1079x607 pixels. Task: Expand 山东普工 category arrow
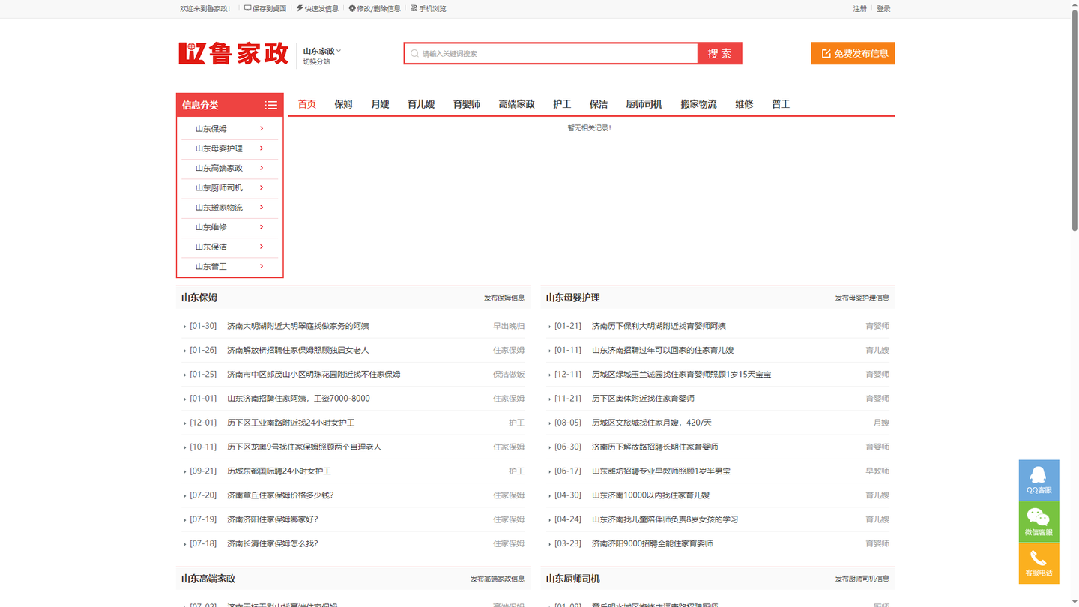coord(262,266)
